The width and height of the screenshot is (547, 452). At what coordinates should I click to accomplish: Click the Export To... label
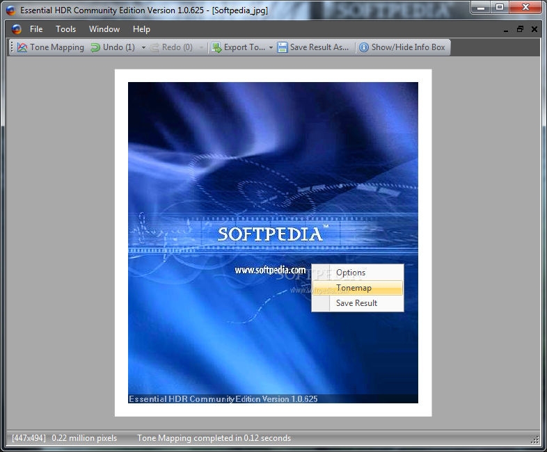pos(244,47)
